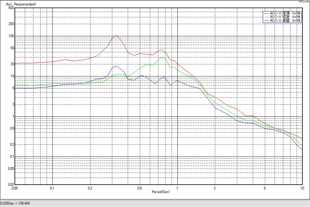The image size is (310, 207).
Task: Click the 0.325Sec = 105.409 status readout
Action: [x=15, y=203]
